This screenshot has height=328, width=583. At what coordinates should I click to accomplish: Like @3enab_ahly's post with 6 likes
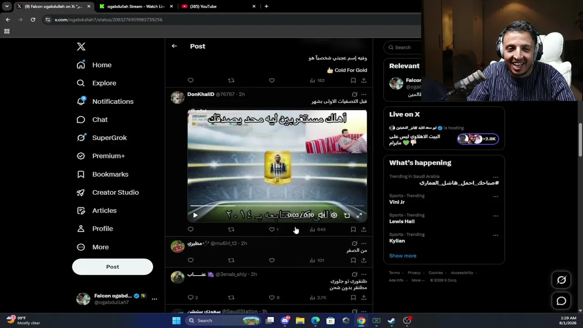pyautogui.click(x=271, y=297)
